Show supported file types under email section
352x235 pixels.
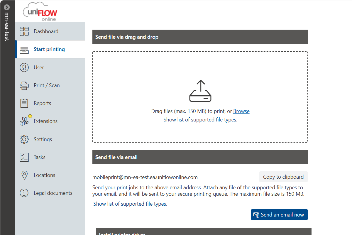coord(130,204)
